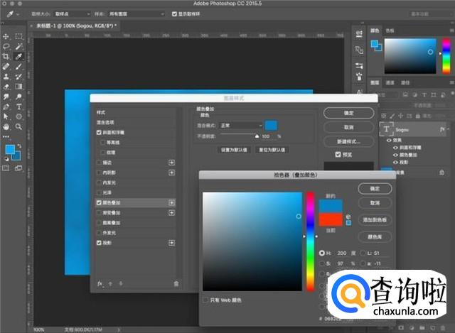Open the three-dots edit toolbar menu
The width and height of the screenshot is (455, 333).
tap(6, 136)
